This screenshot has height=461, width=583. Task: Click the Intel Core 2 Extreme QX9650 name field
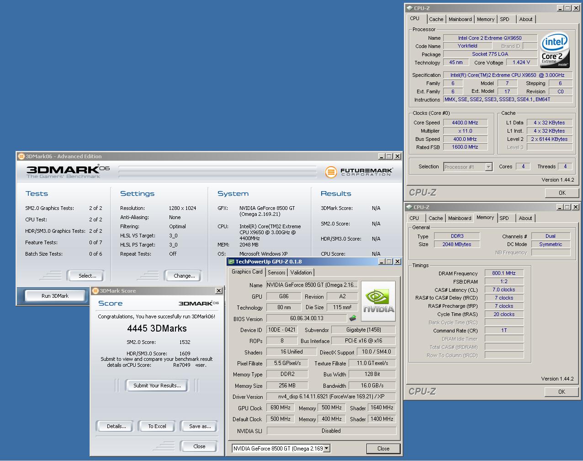pos(490,38)
